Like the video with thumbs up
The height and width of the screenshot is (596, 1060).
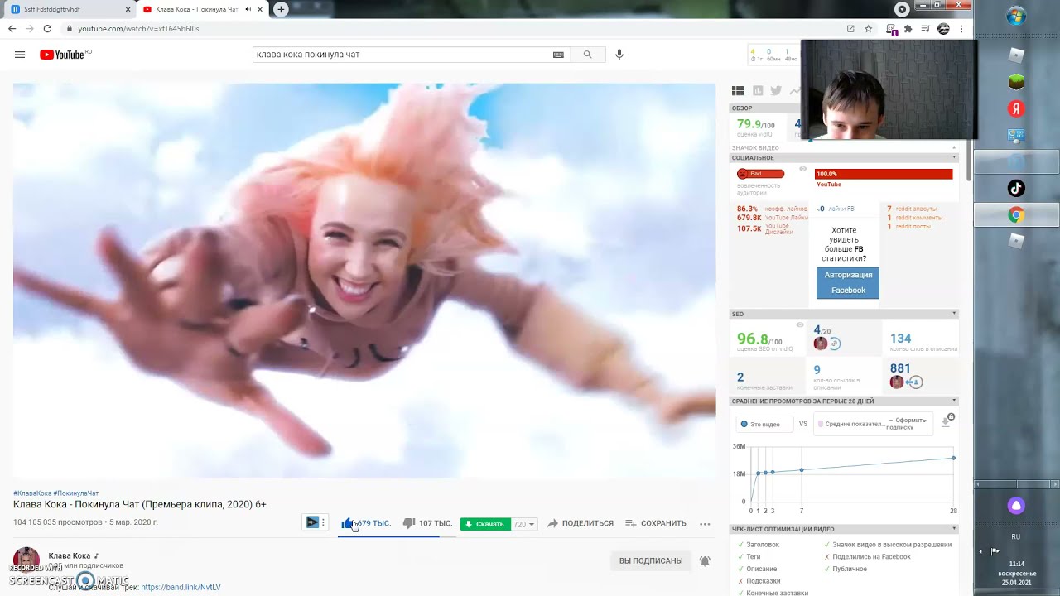click(348, 523)
